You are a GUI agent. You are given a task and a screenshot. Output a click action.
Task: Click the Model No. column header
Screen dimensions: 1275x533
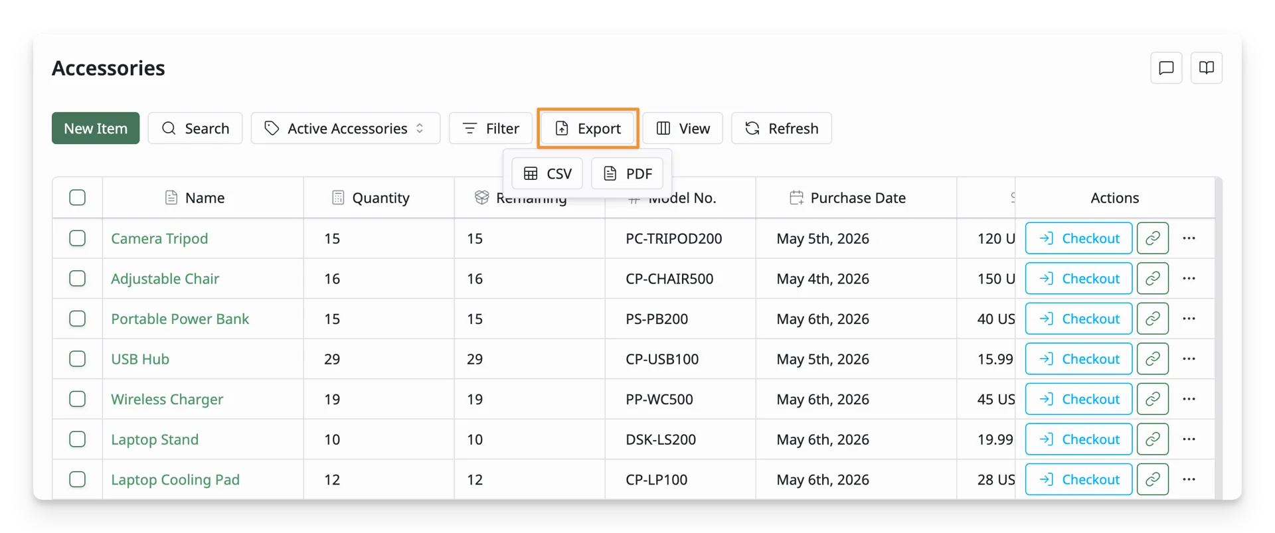[681, 198]
